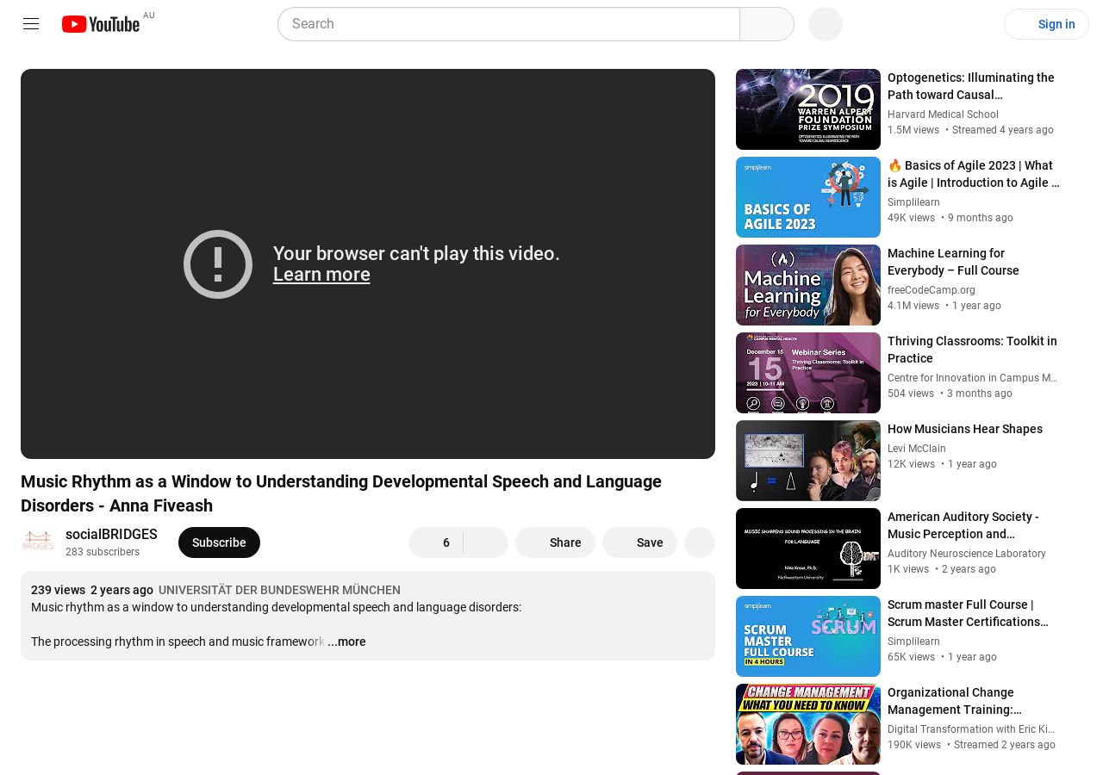The height and width of the screenshot is (775, 1103).
Task: Expand the video description with ...more
Action: point(346,641)
